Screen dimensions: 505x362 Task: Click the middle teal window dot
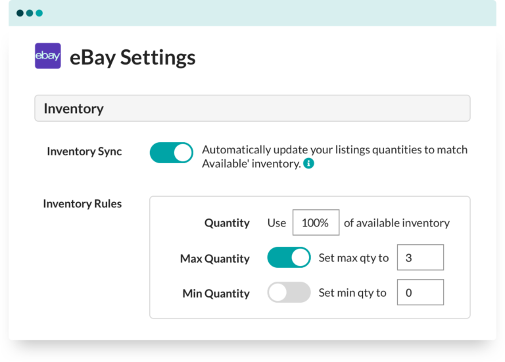[x=30, y=13]
